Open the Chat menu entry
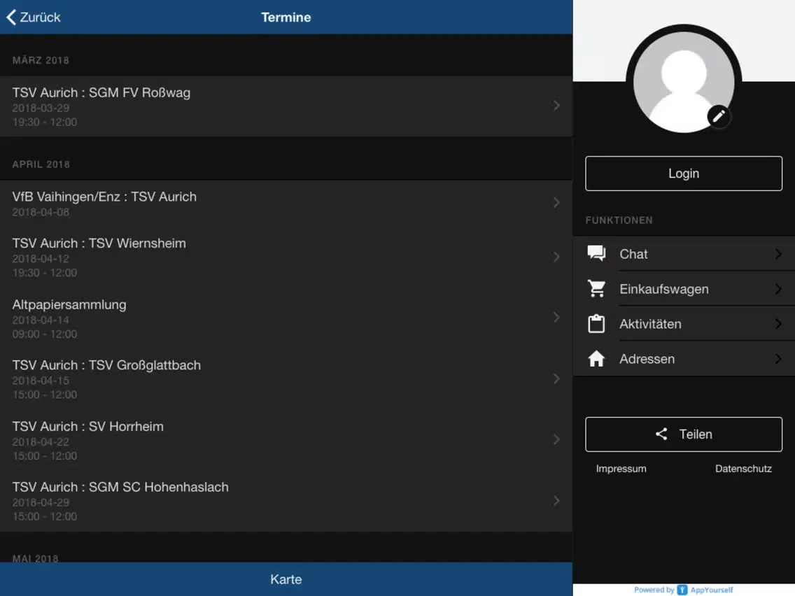The width and height of the screenshot is (795, 596). coord(684,253)
